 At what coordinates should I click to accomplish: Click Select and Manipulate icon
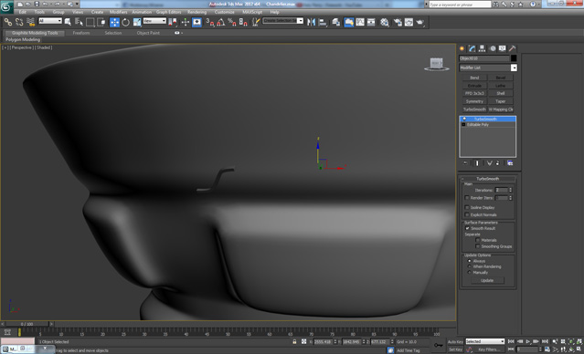[x=186, y=22]
